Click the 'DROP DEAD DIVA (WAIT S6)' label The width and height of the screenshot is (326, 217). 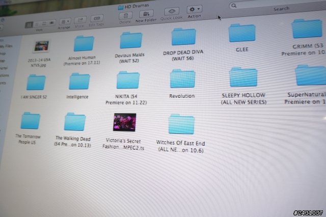183,55
